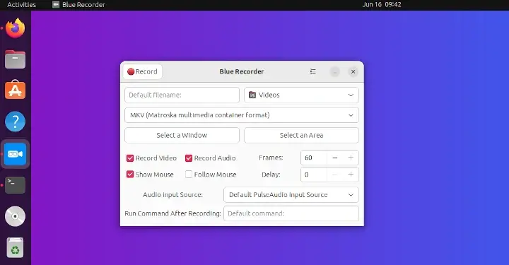The height and width of the screenshot is (265, 509).
Task: Open the Trash from the dock
Action: [16, 248]
